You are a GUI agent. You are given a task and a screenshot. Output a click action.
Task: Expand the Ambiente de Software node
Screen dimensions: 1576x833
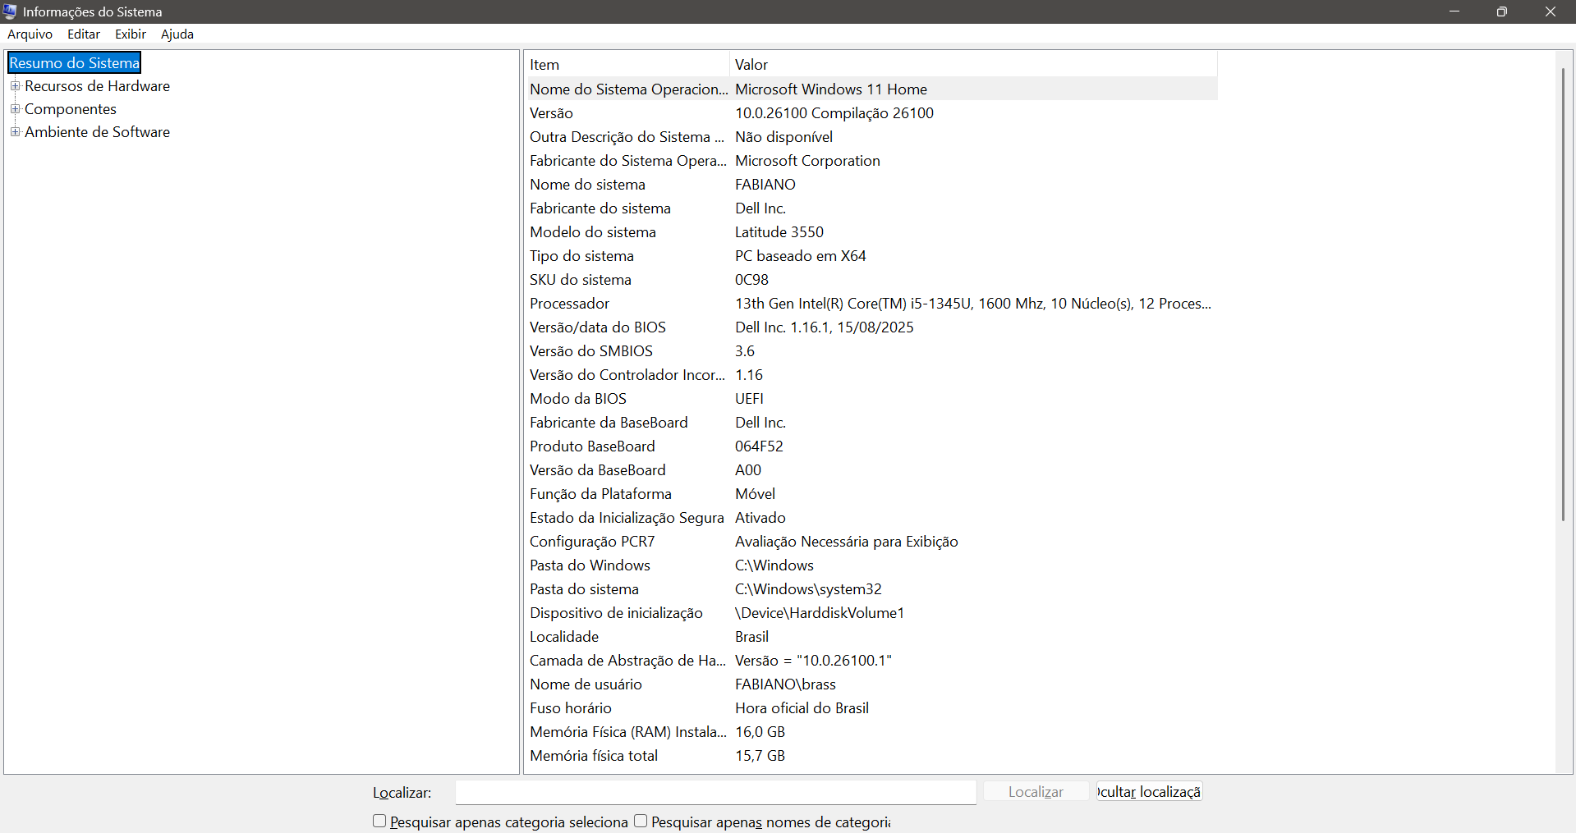pyautogui.click(x=15, y=132)
